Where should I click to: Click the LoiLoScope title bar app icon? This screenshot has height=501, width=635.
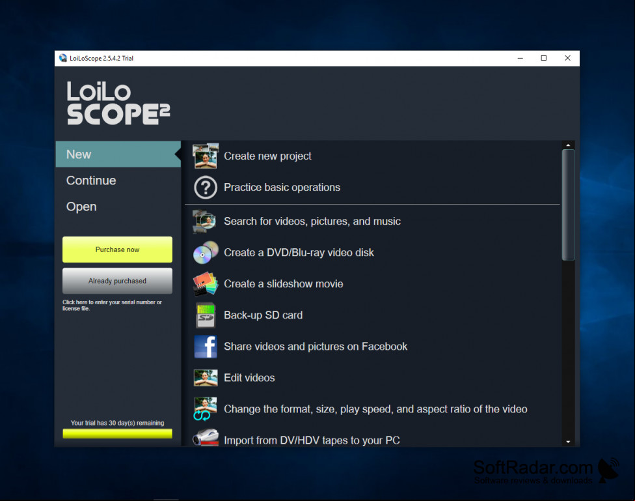[x=62, y=58]
